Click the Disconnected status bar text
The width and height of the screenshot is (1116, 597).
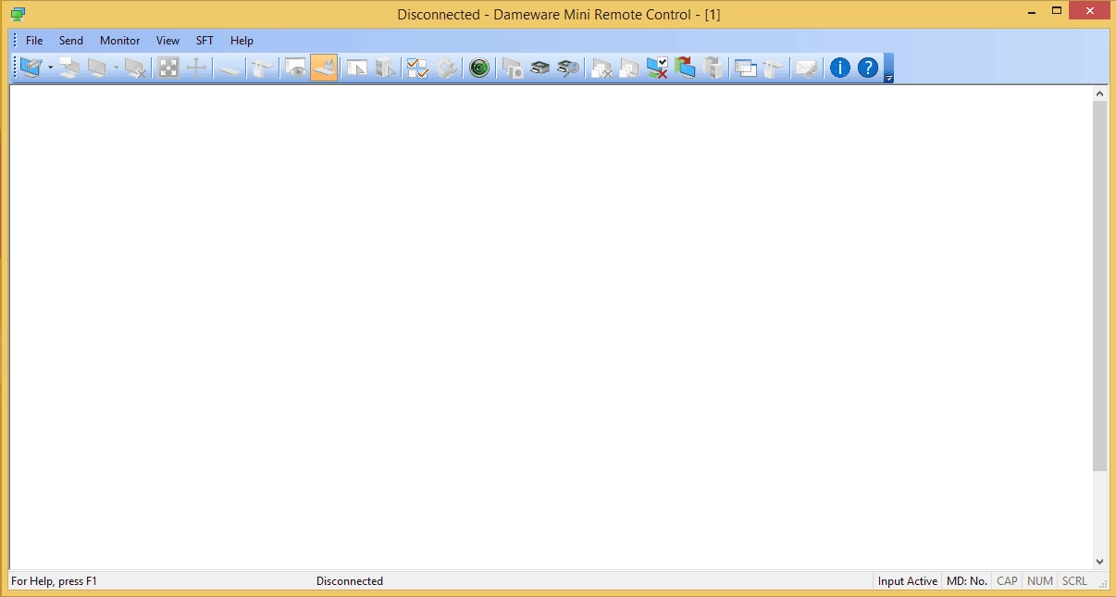(x=350, y=581)
